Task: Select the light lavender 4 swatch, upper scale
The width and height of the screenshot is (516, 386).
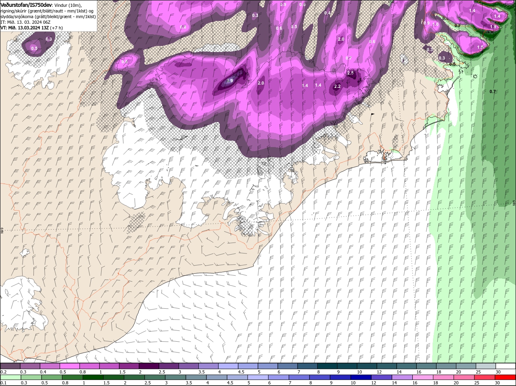Action: coord(228,366)
